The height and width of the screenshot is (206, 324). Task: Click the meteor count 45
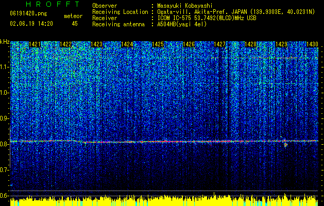tap(75, 24)
